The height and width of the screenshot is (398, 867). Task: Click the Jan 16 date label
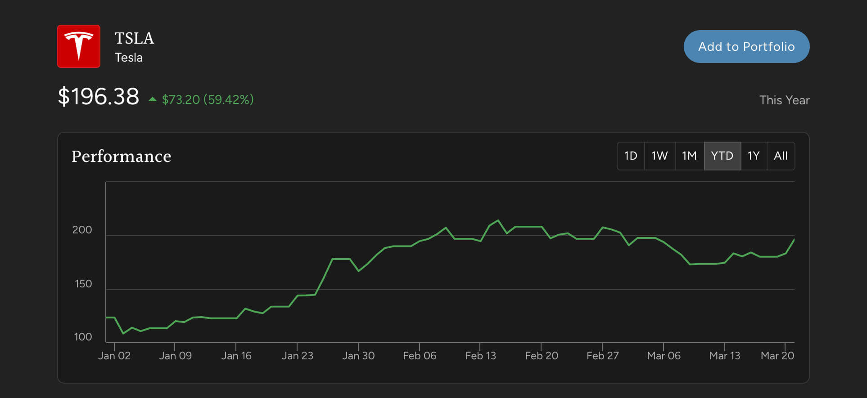click(236, 356)
